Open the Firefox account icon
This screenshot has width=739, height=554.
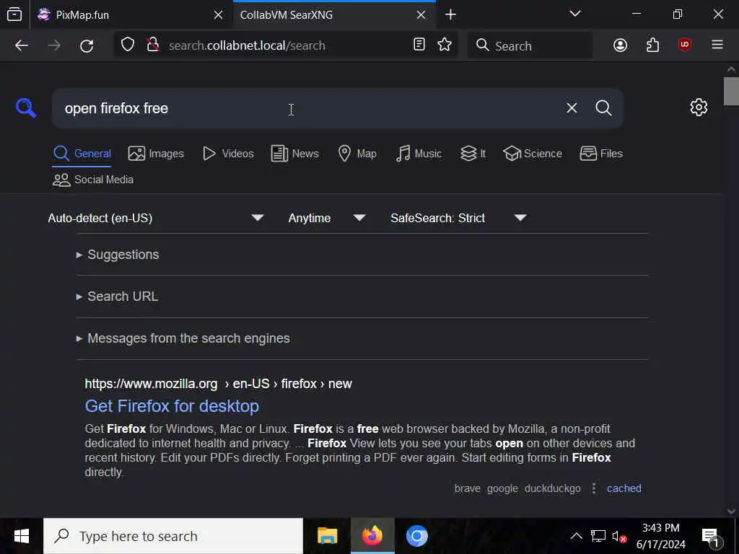point(620,45)
